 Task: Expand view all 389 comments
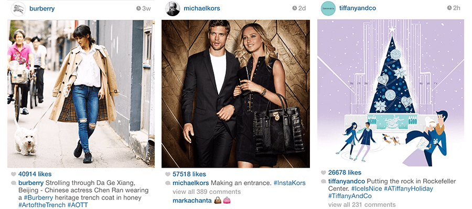point(207,192)
